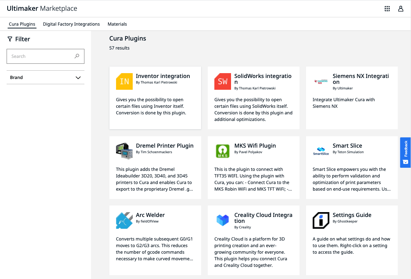This screenshot has width=411, height=279.
Task: Click the search magnifier icon
Action: (x=77, y=56)
